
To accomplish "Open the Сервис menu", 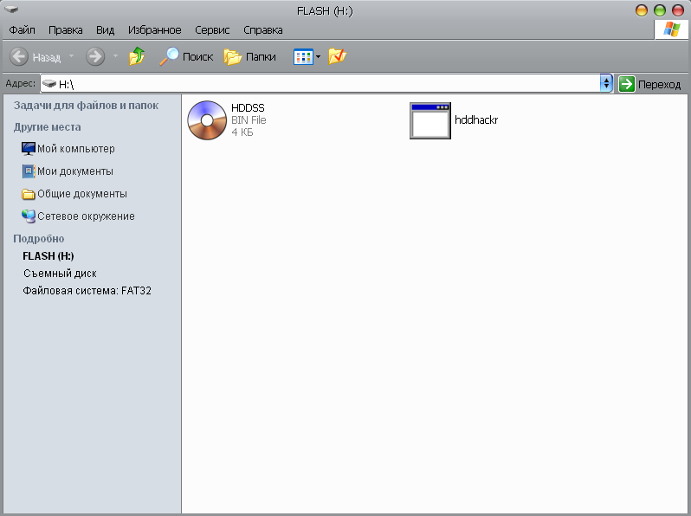I will pyautogui.click(x=212, y=30).
